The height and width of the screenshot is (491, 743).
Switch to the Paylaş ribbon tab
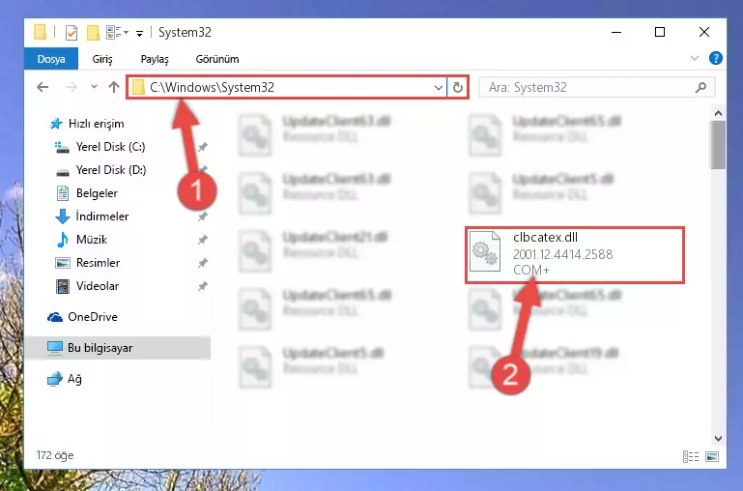point(155,59)
